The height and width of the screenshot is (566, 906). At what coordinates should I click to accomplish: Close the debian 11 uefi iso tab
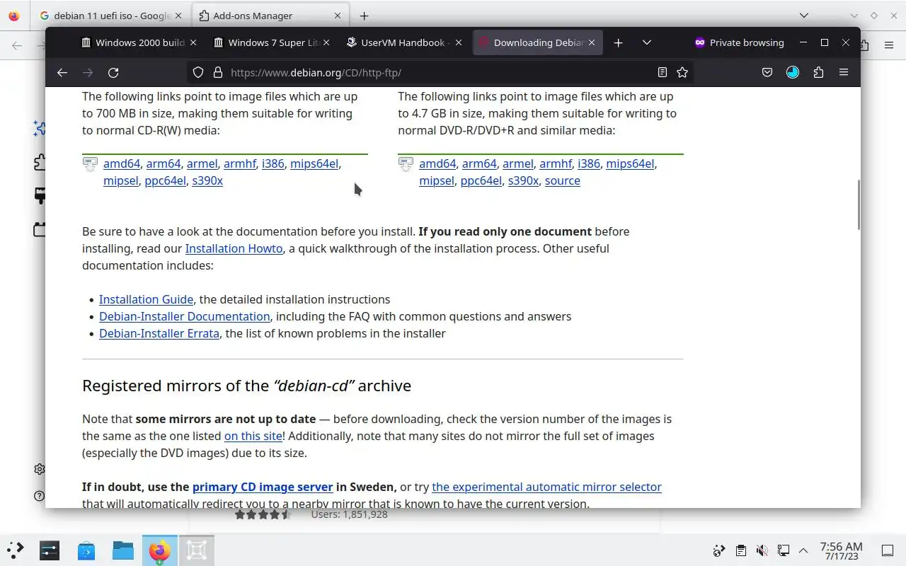tap(178, 16)
